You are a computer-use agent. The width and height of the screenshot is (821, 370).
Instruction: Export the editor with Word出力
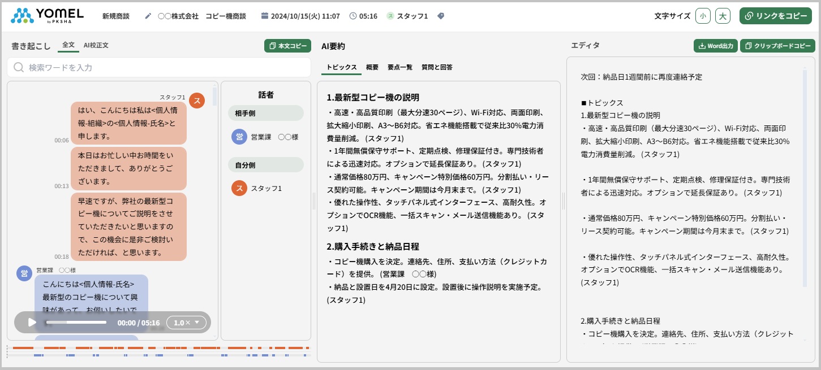[x=715, y=46]
